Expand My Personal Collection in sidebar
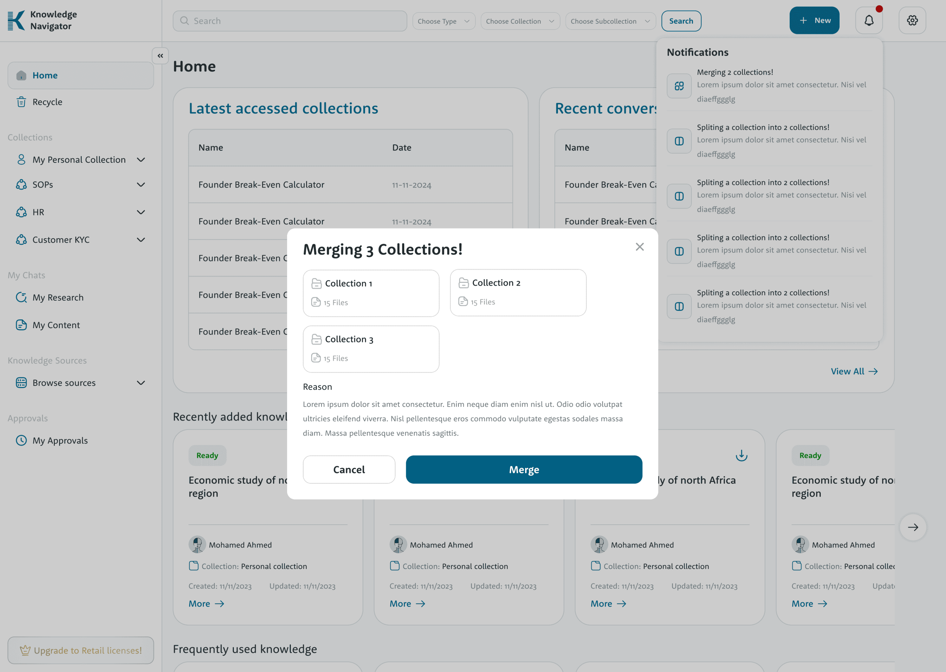Image resolution: width=946 pixels, height=672 pixels. (141, 160)
